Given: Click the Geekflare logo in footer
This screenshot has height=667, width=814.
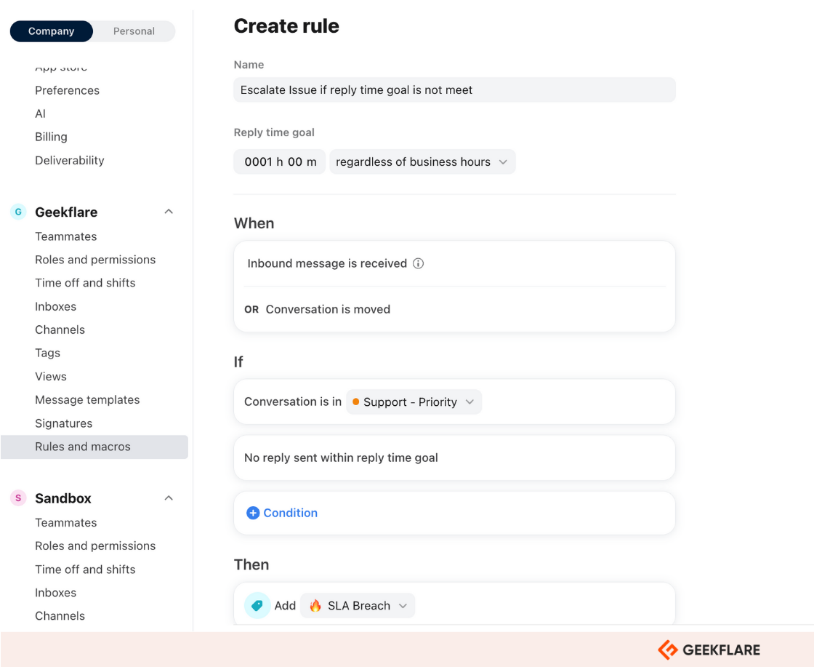Looking at the screenshot, I should (709, 650).
